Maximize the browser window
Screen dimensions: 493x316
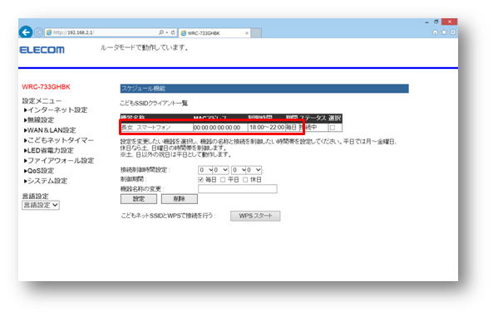(436, 22)
